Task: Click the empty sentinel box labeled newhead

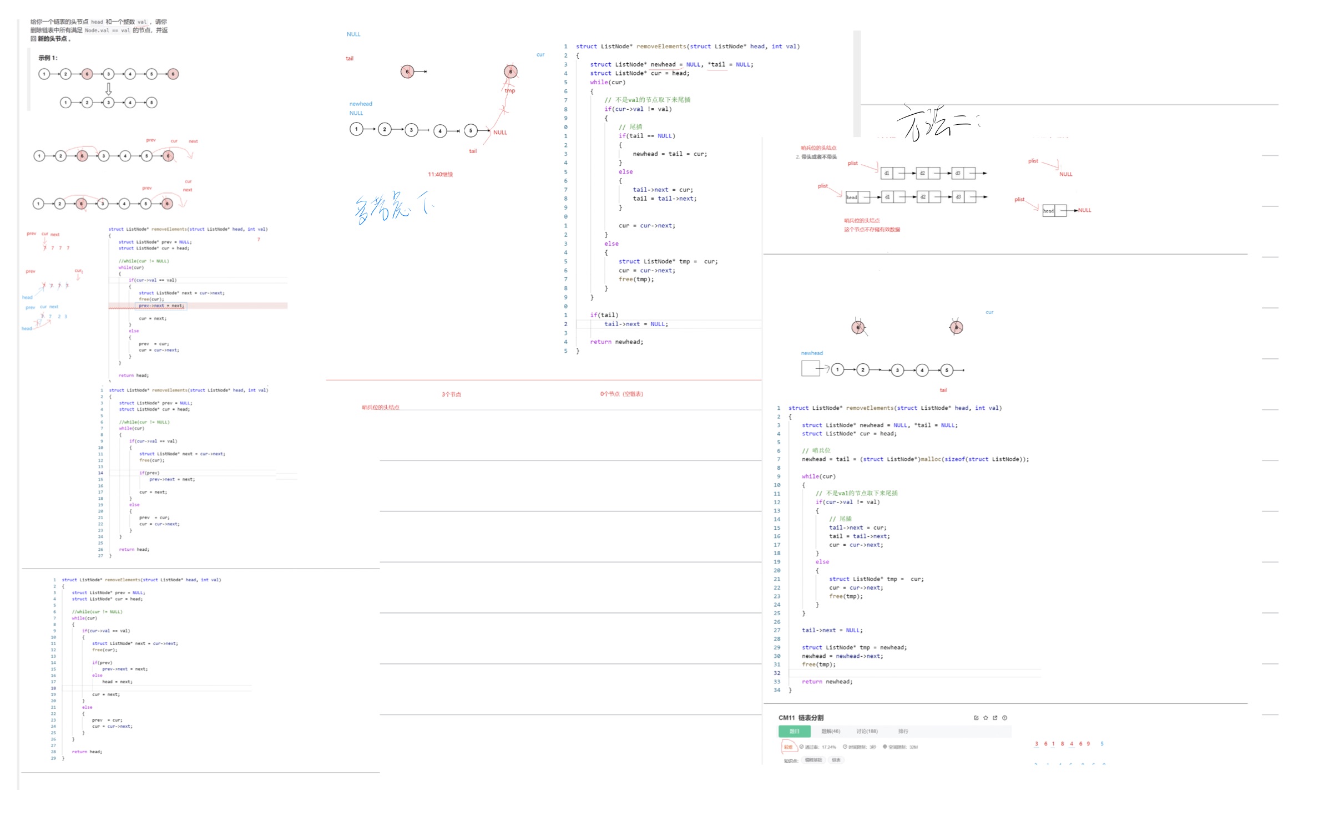Action: point(810,368)
